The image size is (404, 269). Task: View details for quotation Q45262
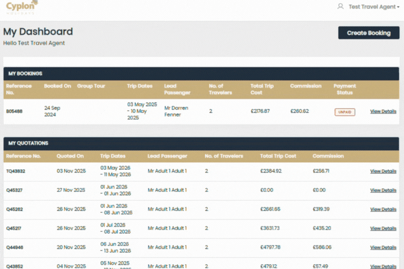pos(383,209)
